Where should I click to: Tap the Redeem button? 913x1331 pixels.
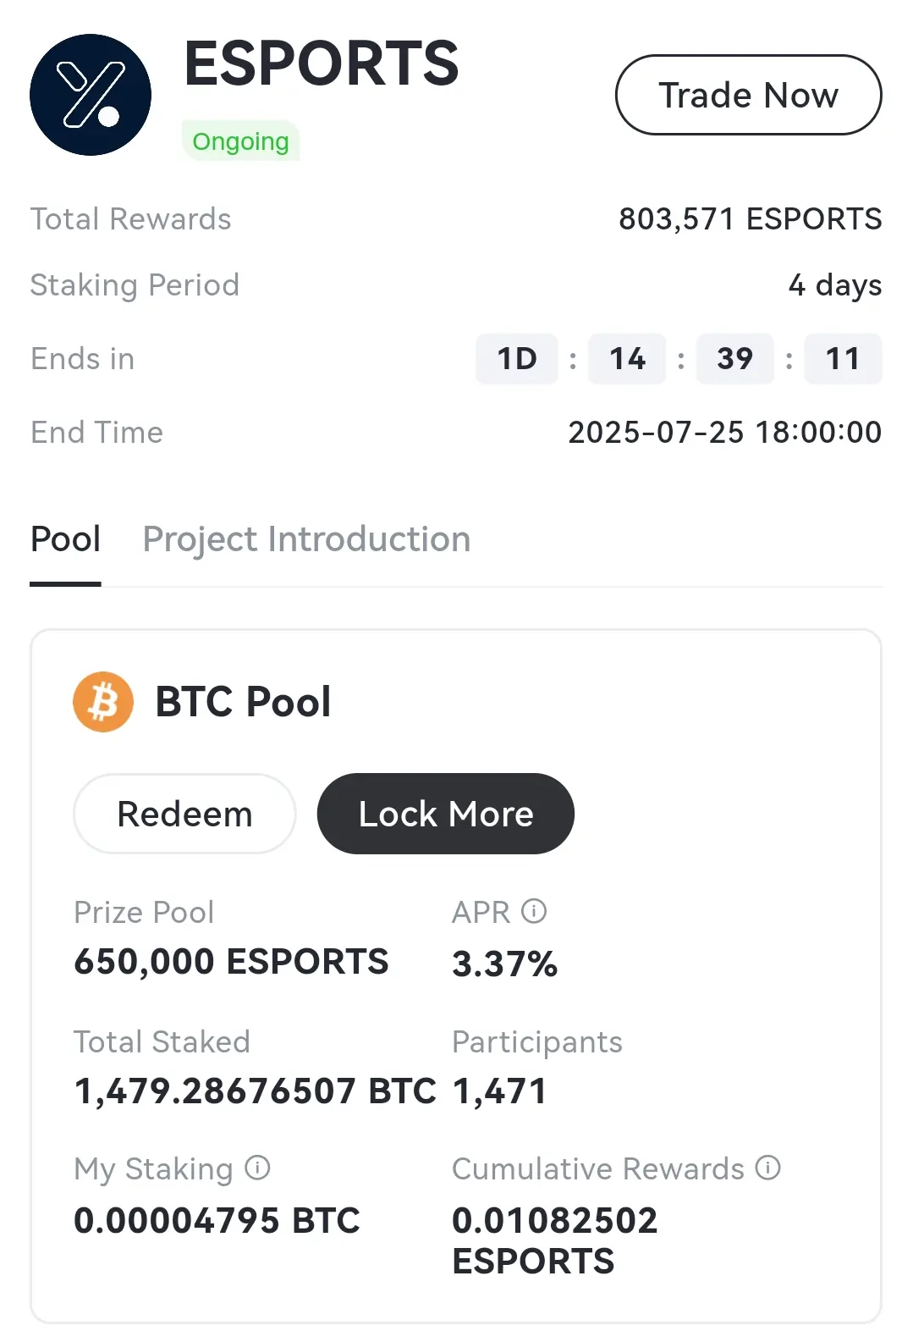coord(184,814)
